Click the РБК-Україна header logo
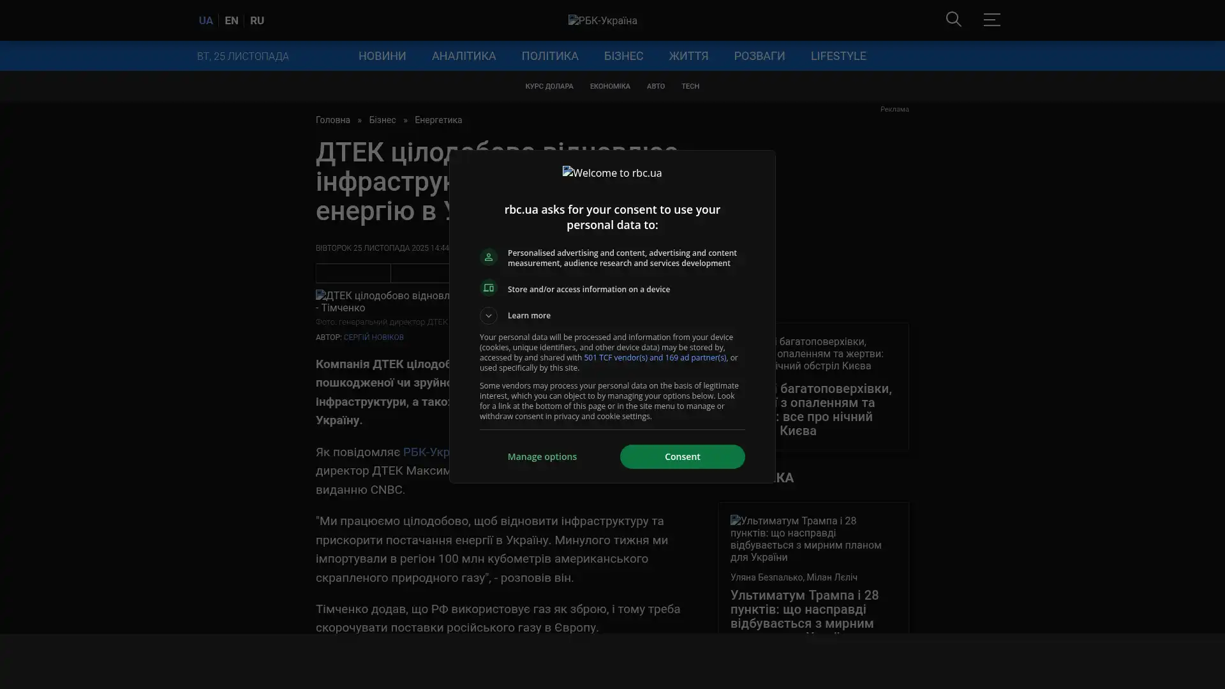Viewport: 1225px width, 689px height. tap(602, 20)
